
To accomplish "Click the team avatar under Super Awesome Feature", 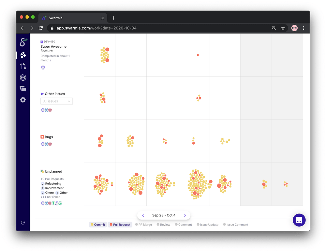I will [43, 67].
